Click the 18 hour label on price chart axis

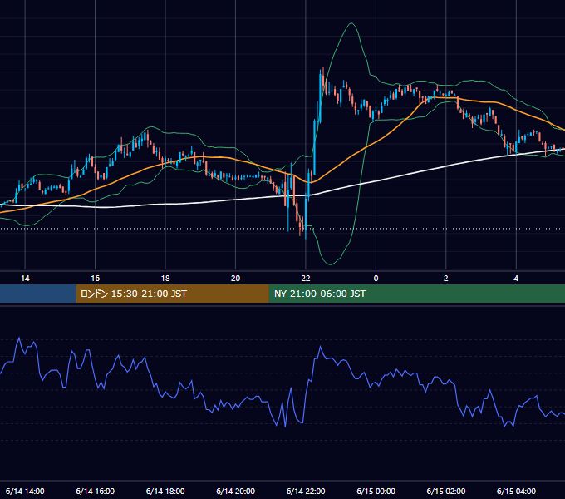165,279
